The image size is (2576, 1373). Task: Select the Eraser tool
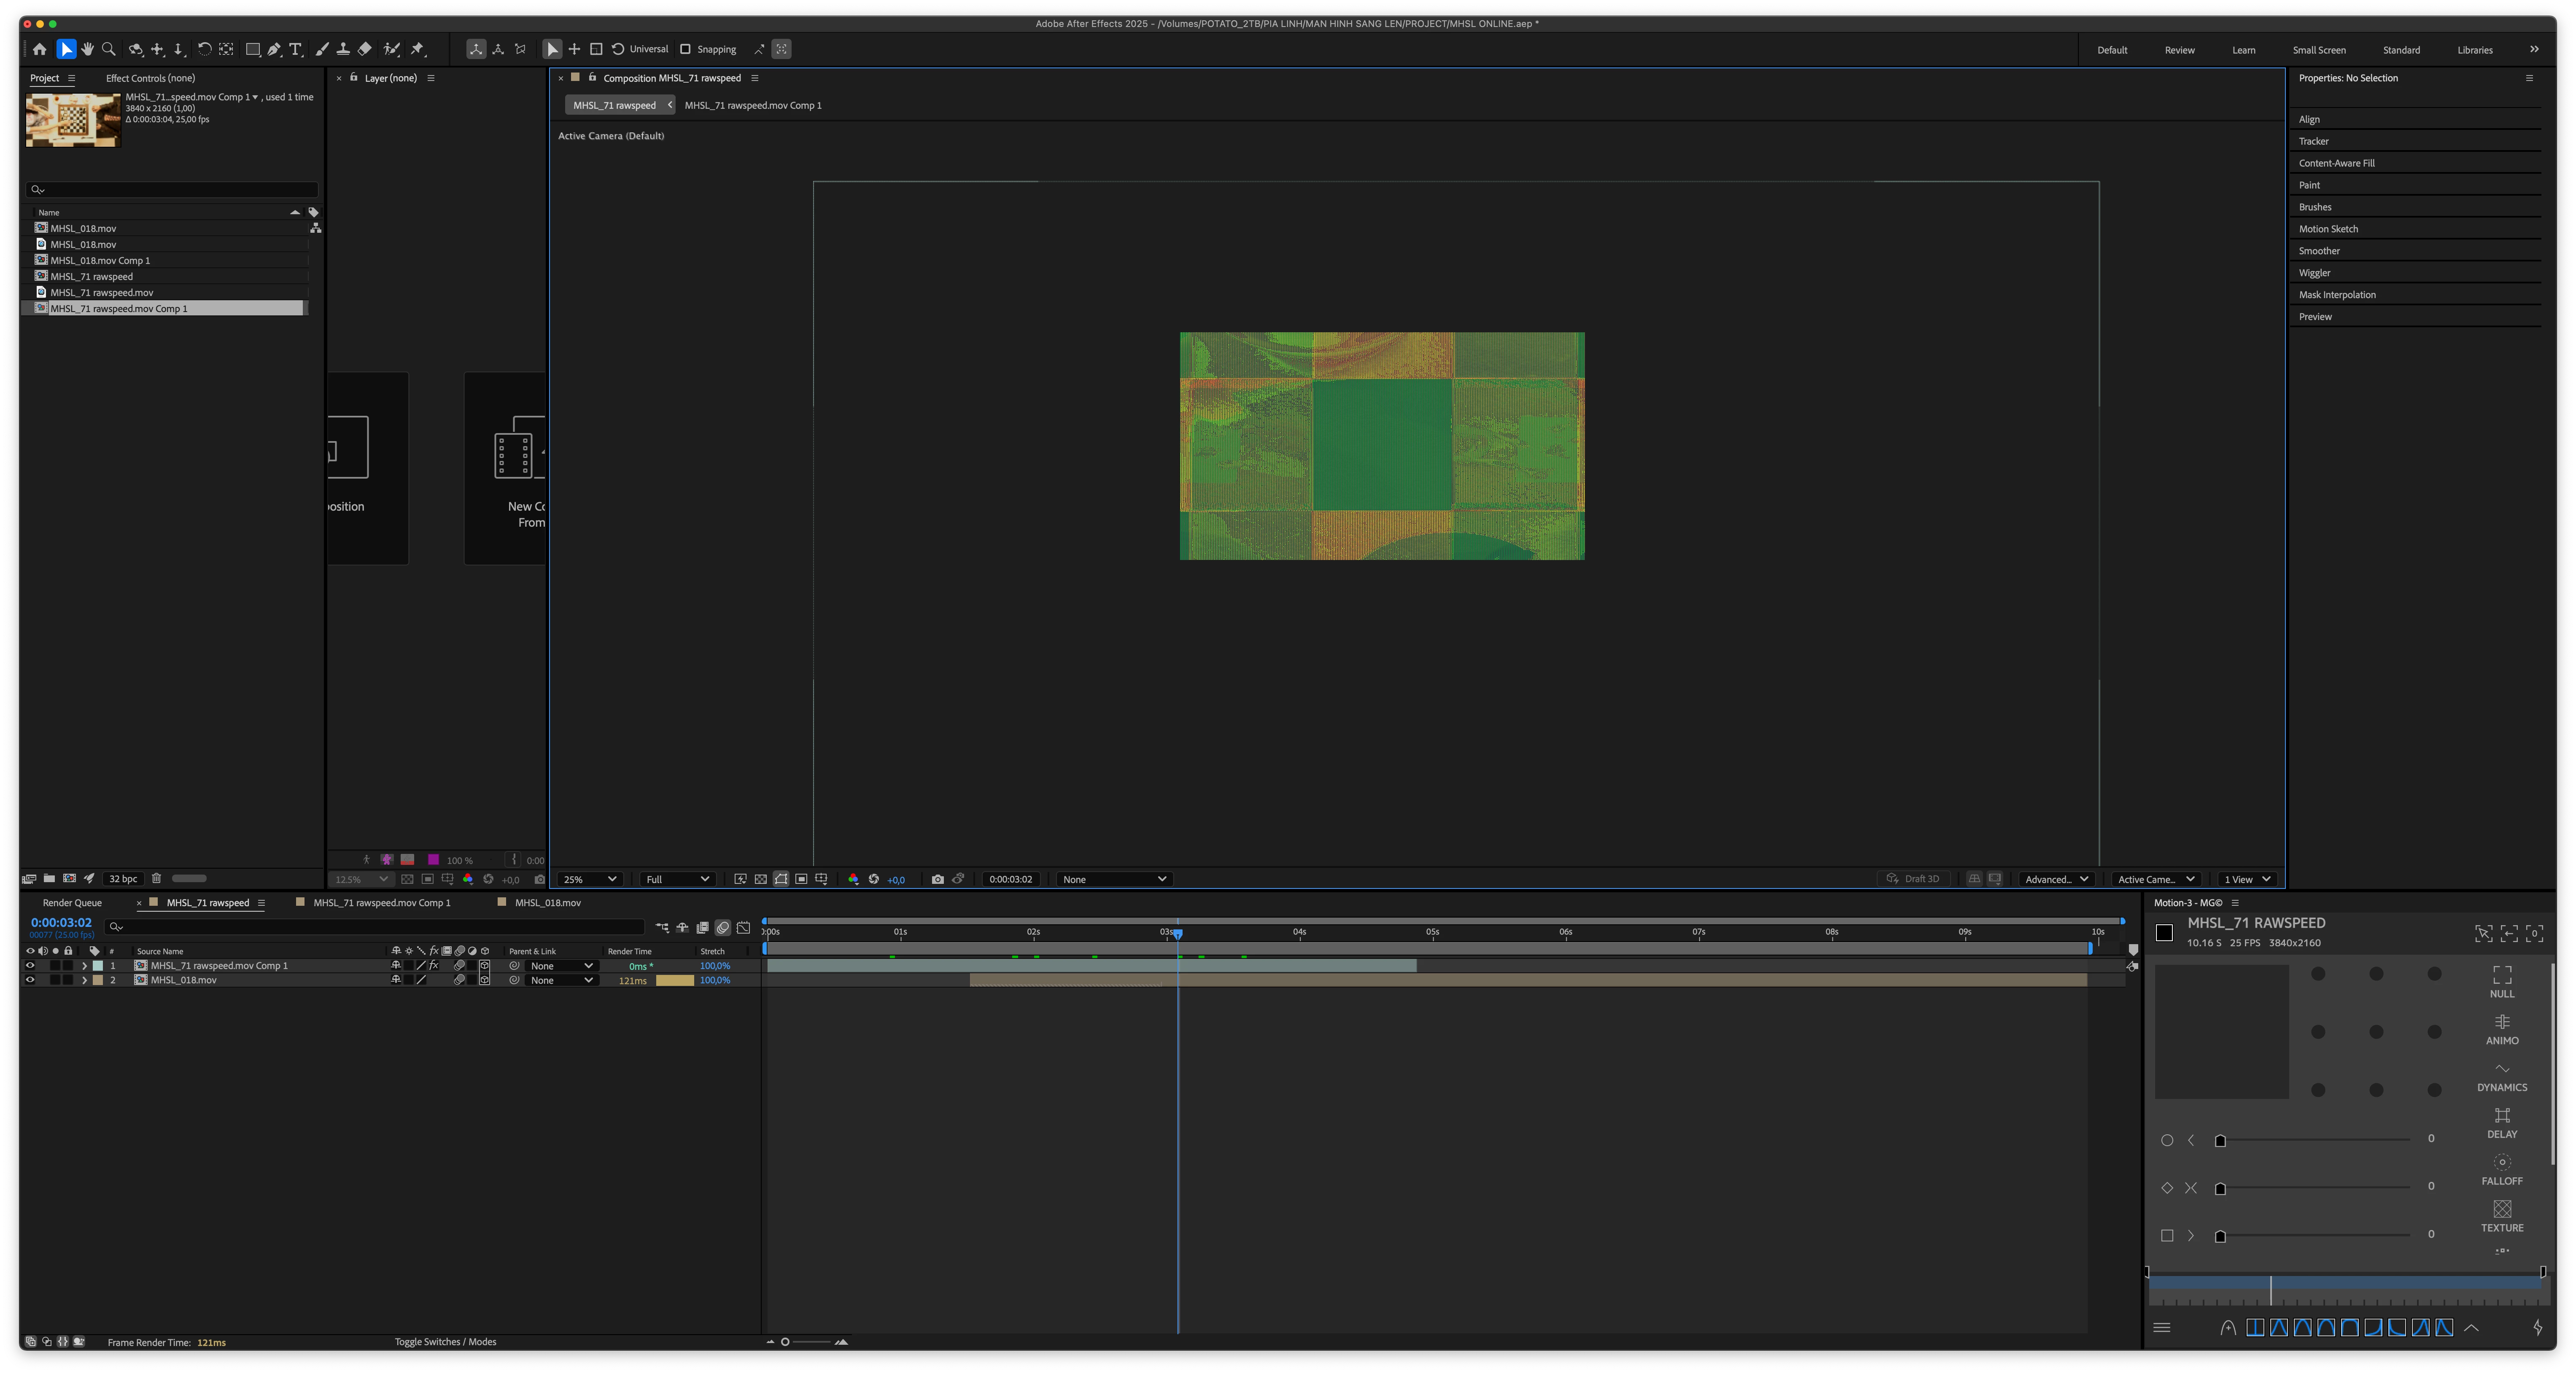tap(365, 49)
